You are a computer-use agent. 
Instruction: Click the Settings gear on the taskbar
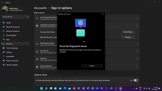pos(120,88)
